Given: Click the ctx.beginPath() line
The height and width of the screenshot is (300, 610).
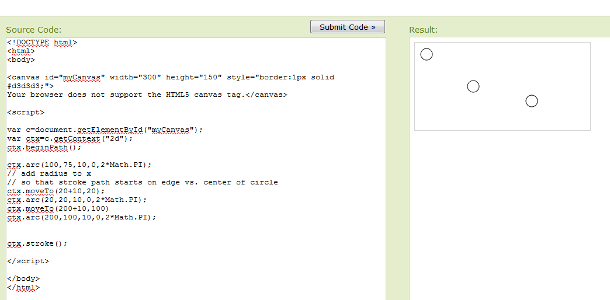Looking at the screenshot, I should tap(44, 147).
